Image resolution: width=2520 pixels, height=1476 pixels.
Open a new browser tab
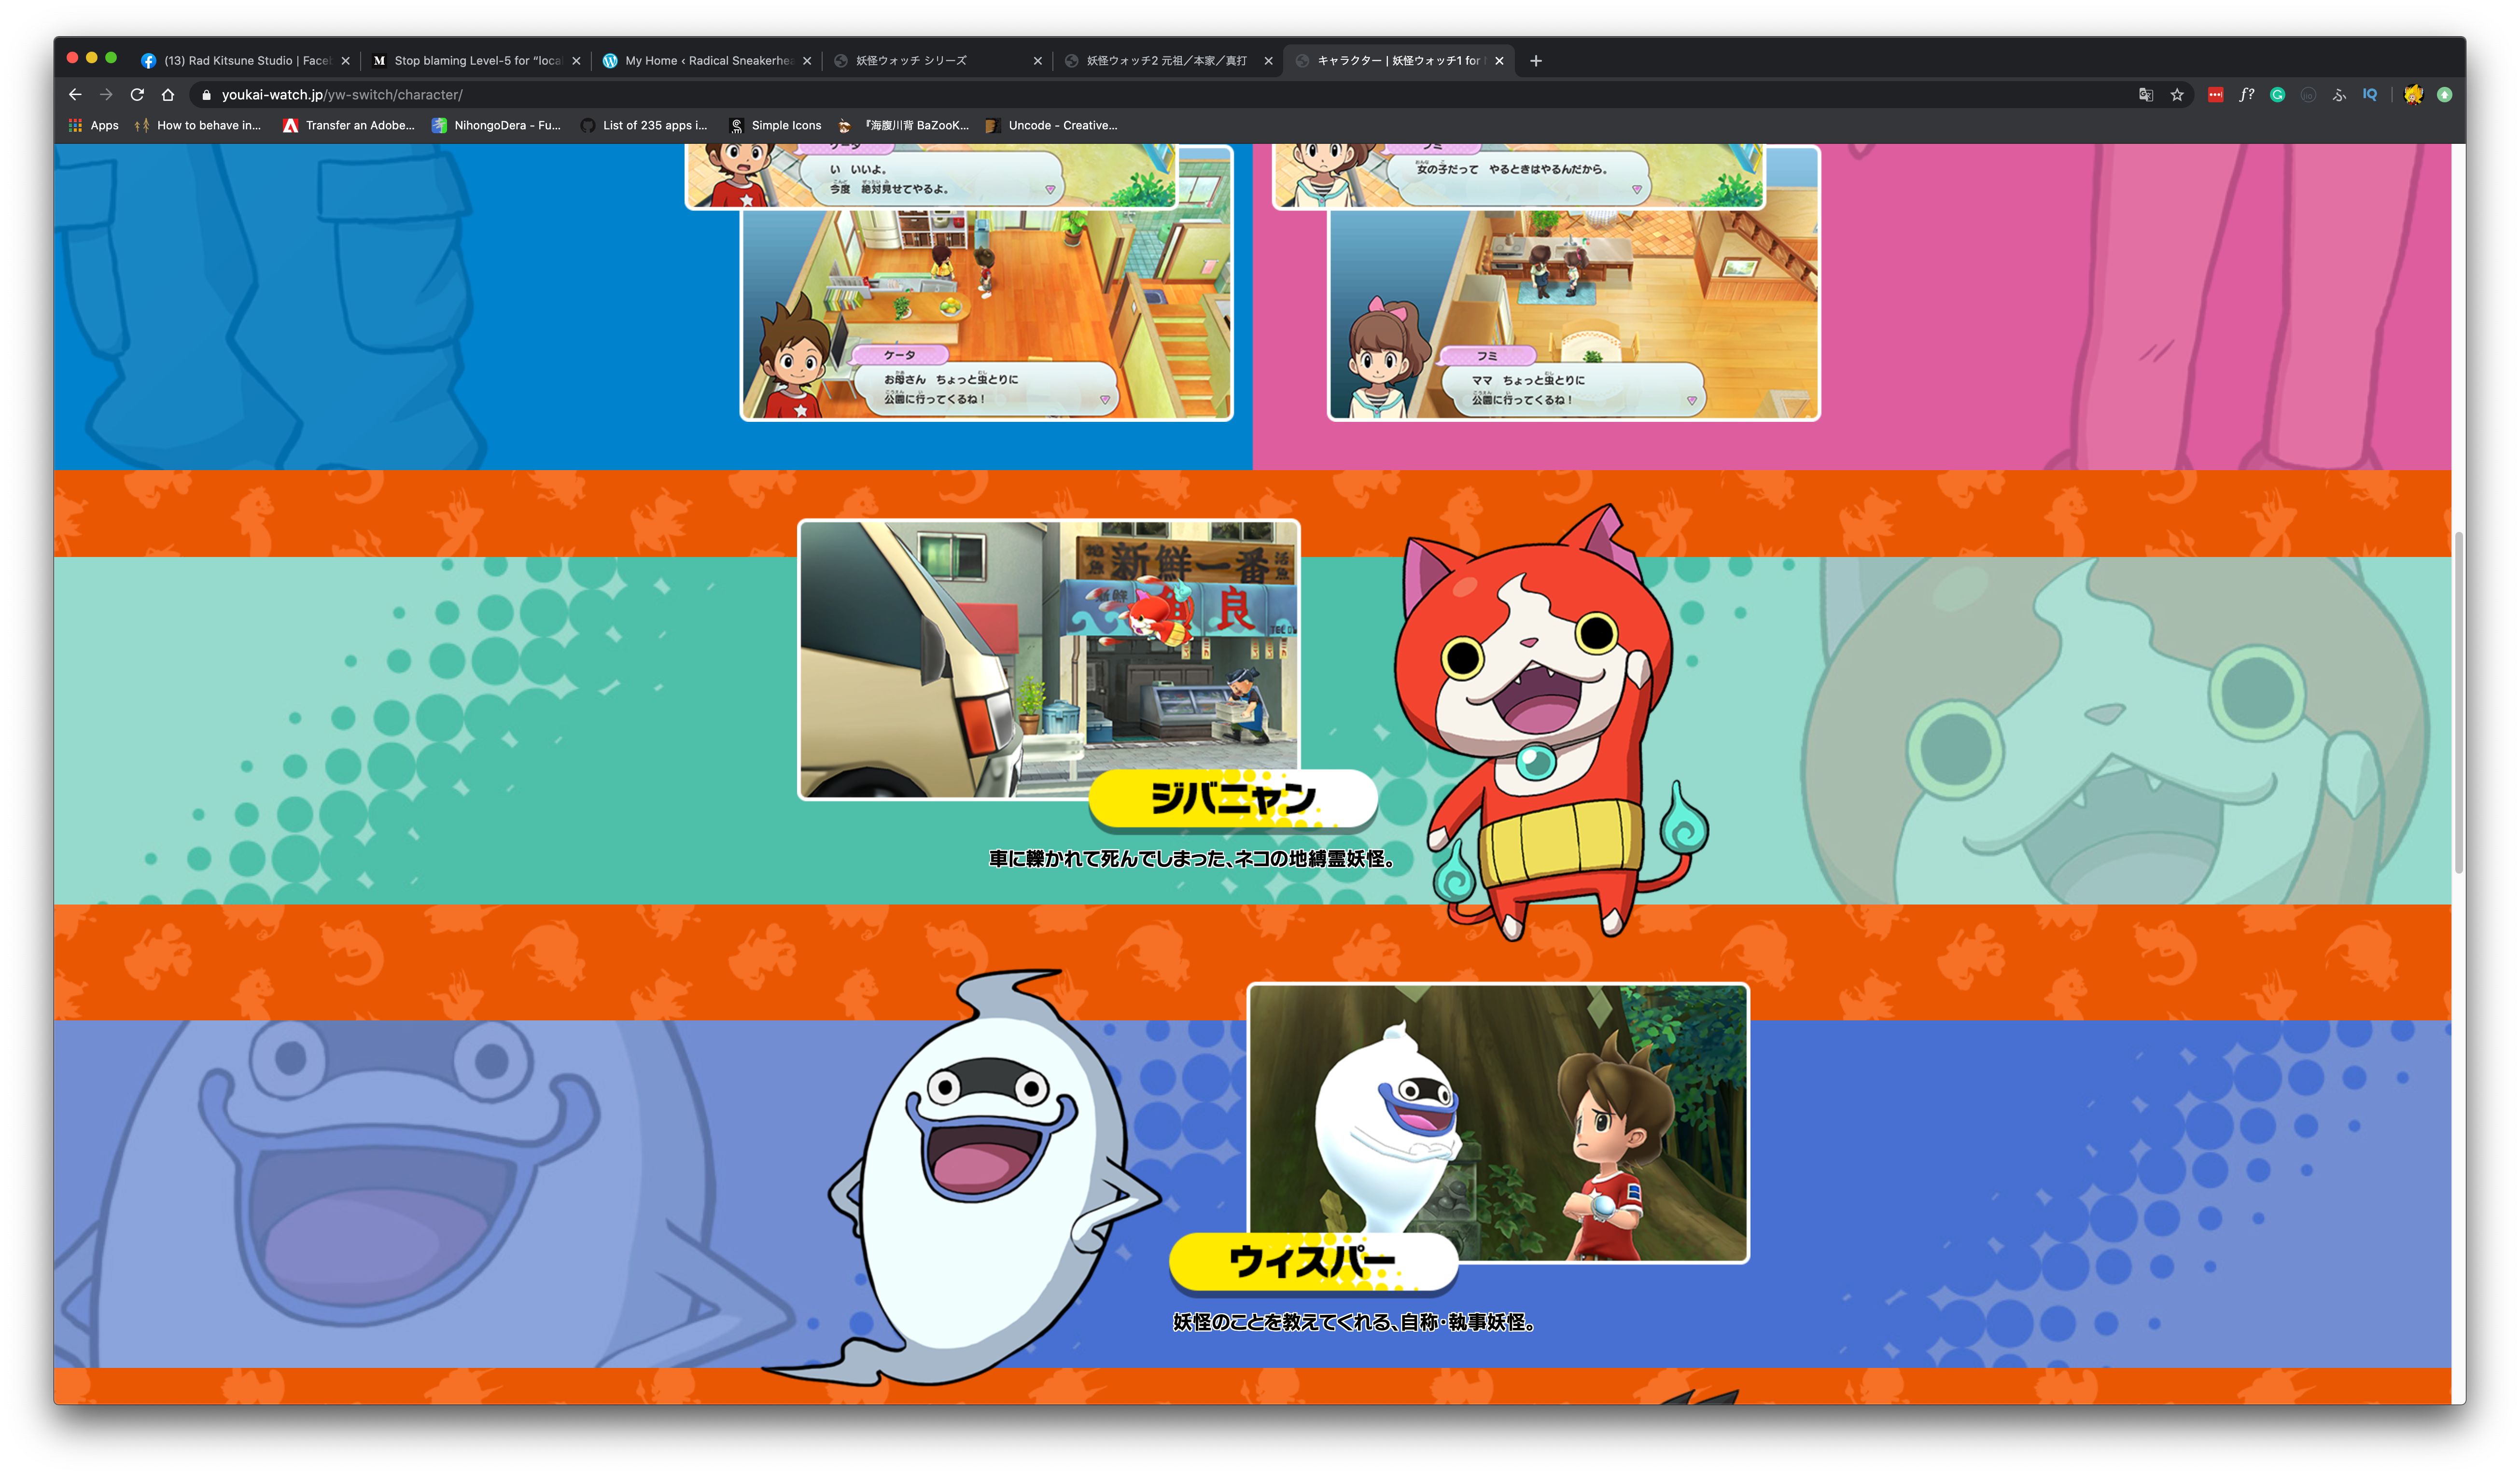(x=1536, y=61)
